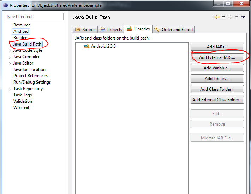Select Java Code Style tree item
This screenshot has width=251, height=194.
(28, 50)
